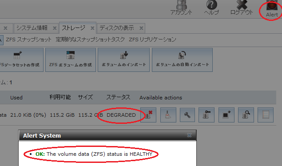This screenshot has height=166, width=282.
Task: Close the Alert System dialog
Action: click(x=189, y=135)
